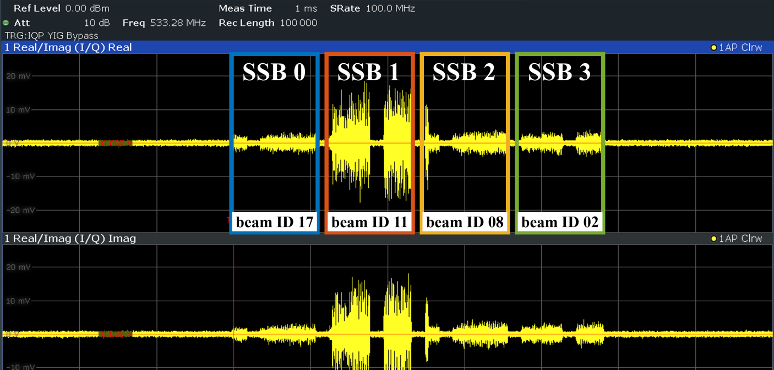
Task: Select the 1AP Clrw label in Real window
Action: pos(740,48)
